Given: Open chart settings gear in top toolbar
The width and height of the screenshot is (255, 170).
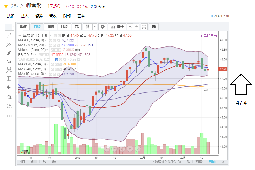Looking at the screenshot, I should pyautogui.click(x=103, y=27).
